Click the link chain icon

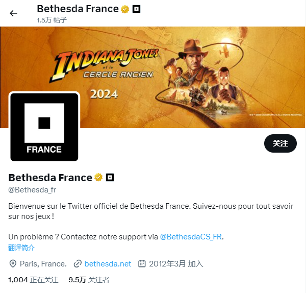pos(78,264)
